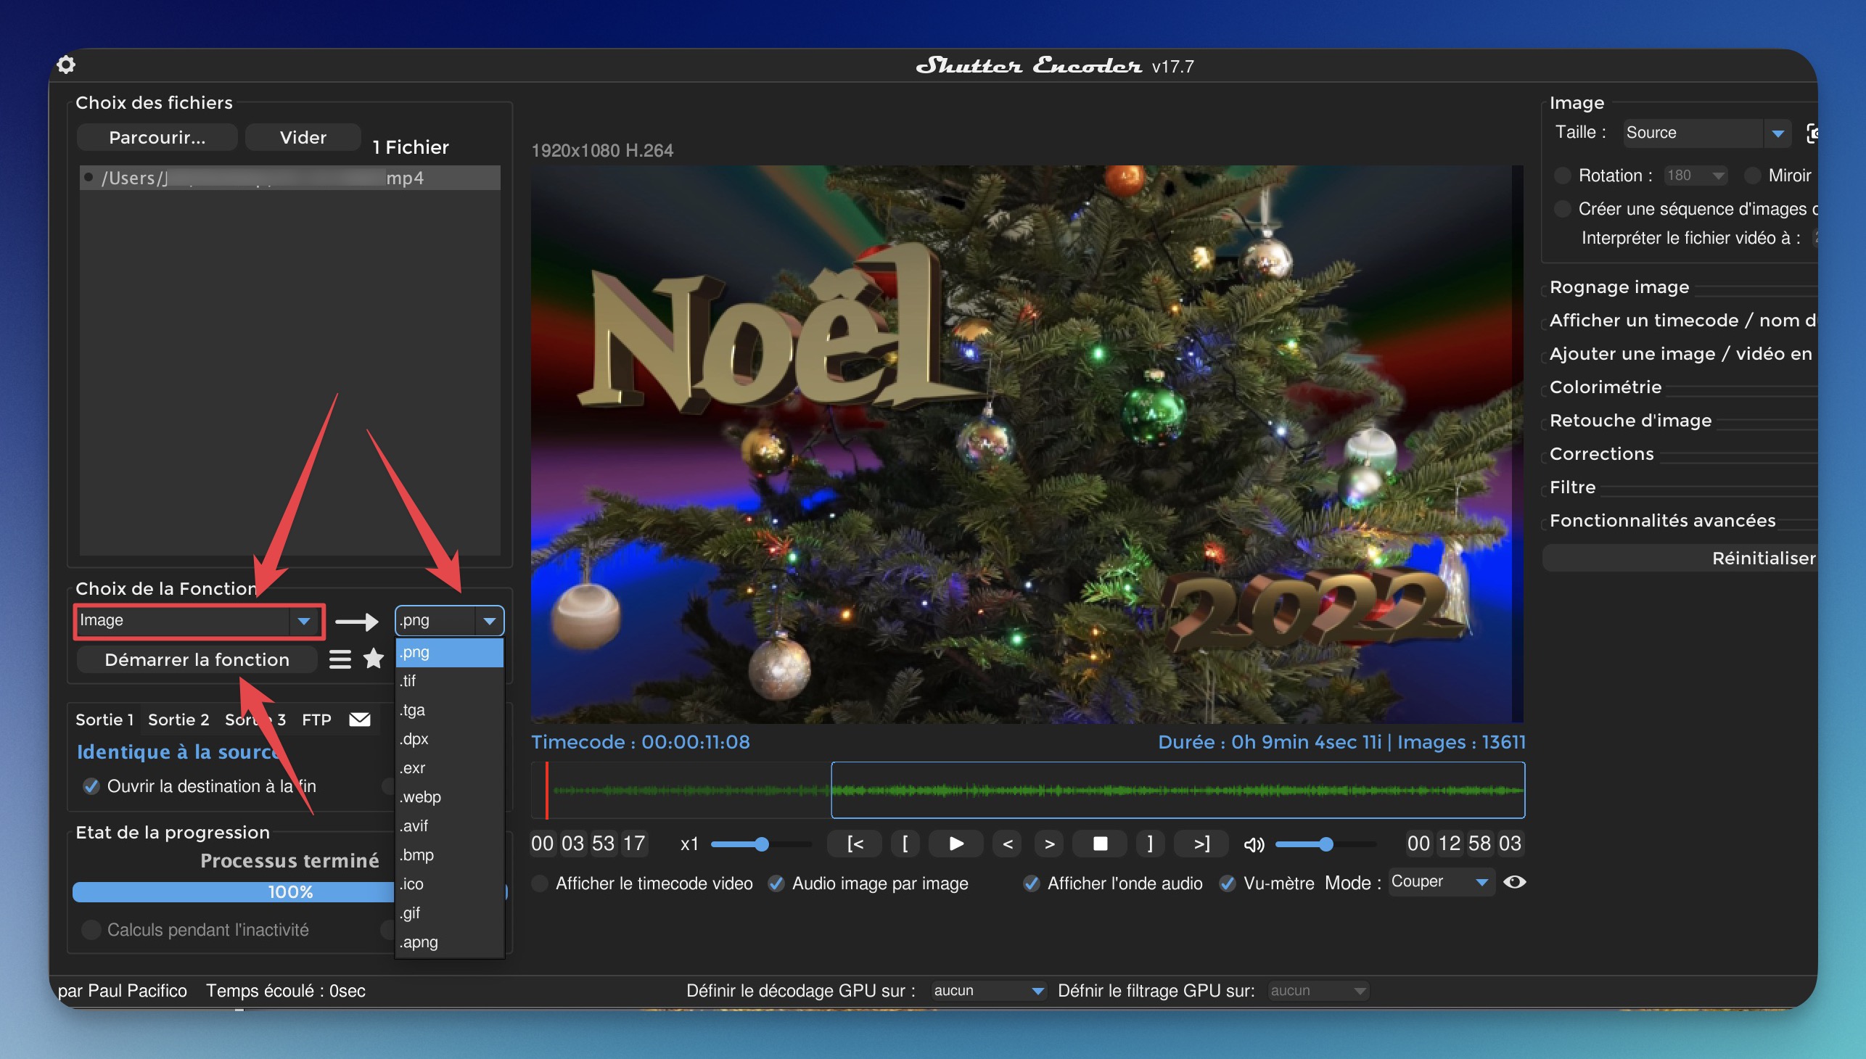This screenshot has width=1866, height=1059.
Task: Uncheck Audio image par image
Action: point(776,883)
